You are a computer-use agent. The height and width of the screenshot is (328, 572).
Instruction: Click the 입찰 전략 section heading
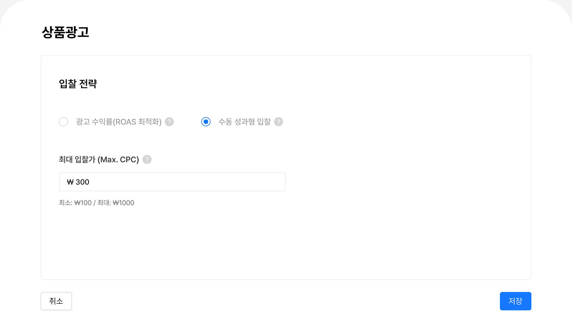[x=78, y=84]
